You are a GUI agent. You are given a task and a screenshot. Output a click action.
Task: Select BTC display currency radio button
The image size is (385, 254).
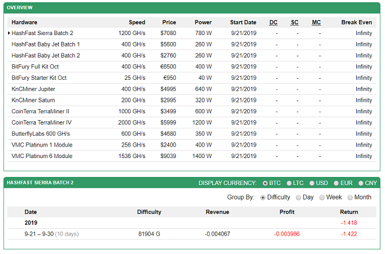pos(265,183)
